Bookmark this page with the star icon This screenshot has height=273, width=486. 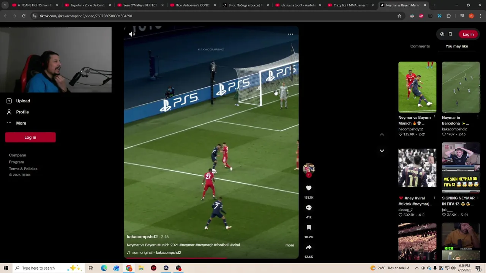point(399,16)
